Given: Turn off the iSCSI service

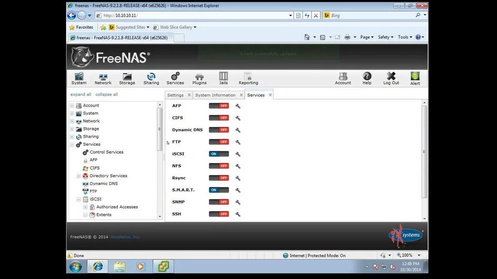Looking at the screenshot, I should tap(219, 154).
